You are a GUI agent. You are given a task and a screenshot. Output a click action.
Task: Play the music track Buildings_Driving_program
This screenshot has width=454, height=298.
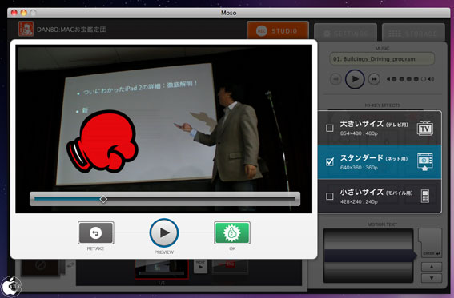click(x=355, y=79)
